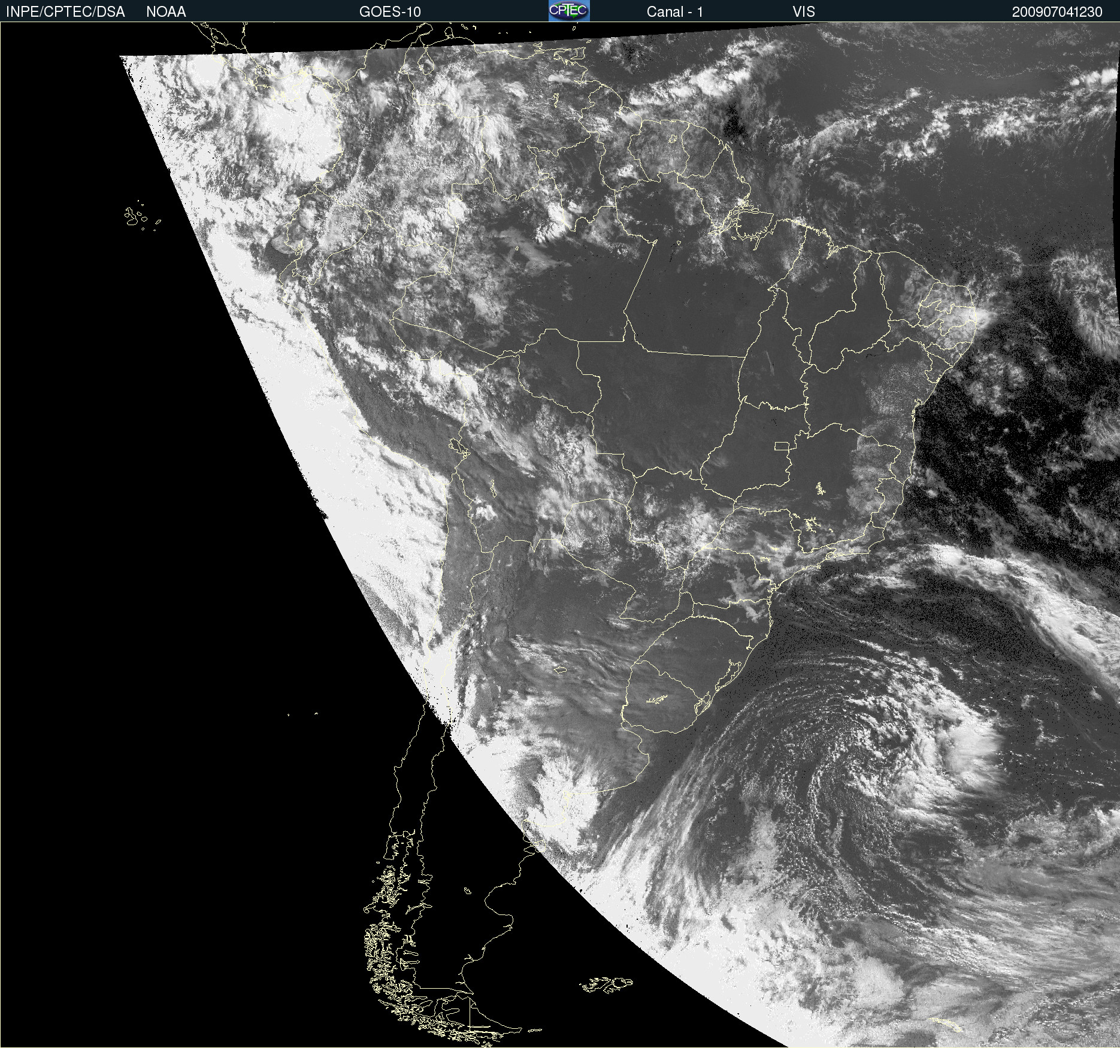Click the CPTEC logo in the header

pyautogui.click(x=569, y=11)
